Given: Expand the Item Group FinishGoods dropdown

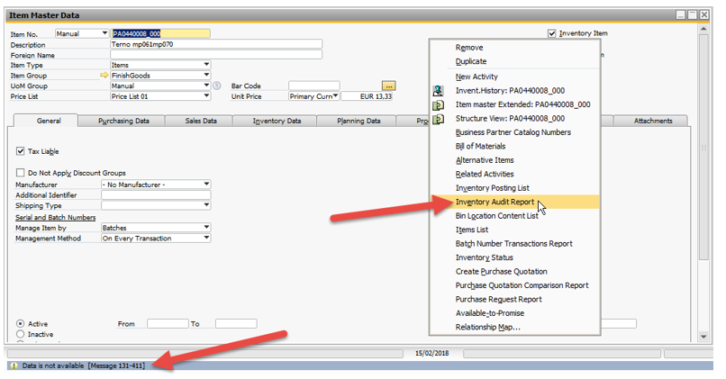Looking at the screenshot, I should tap(206, 75).
